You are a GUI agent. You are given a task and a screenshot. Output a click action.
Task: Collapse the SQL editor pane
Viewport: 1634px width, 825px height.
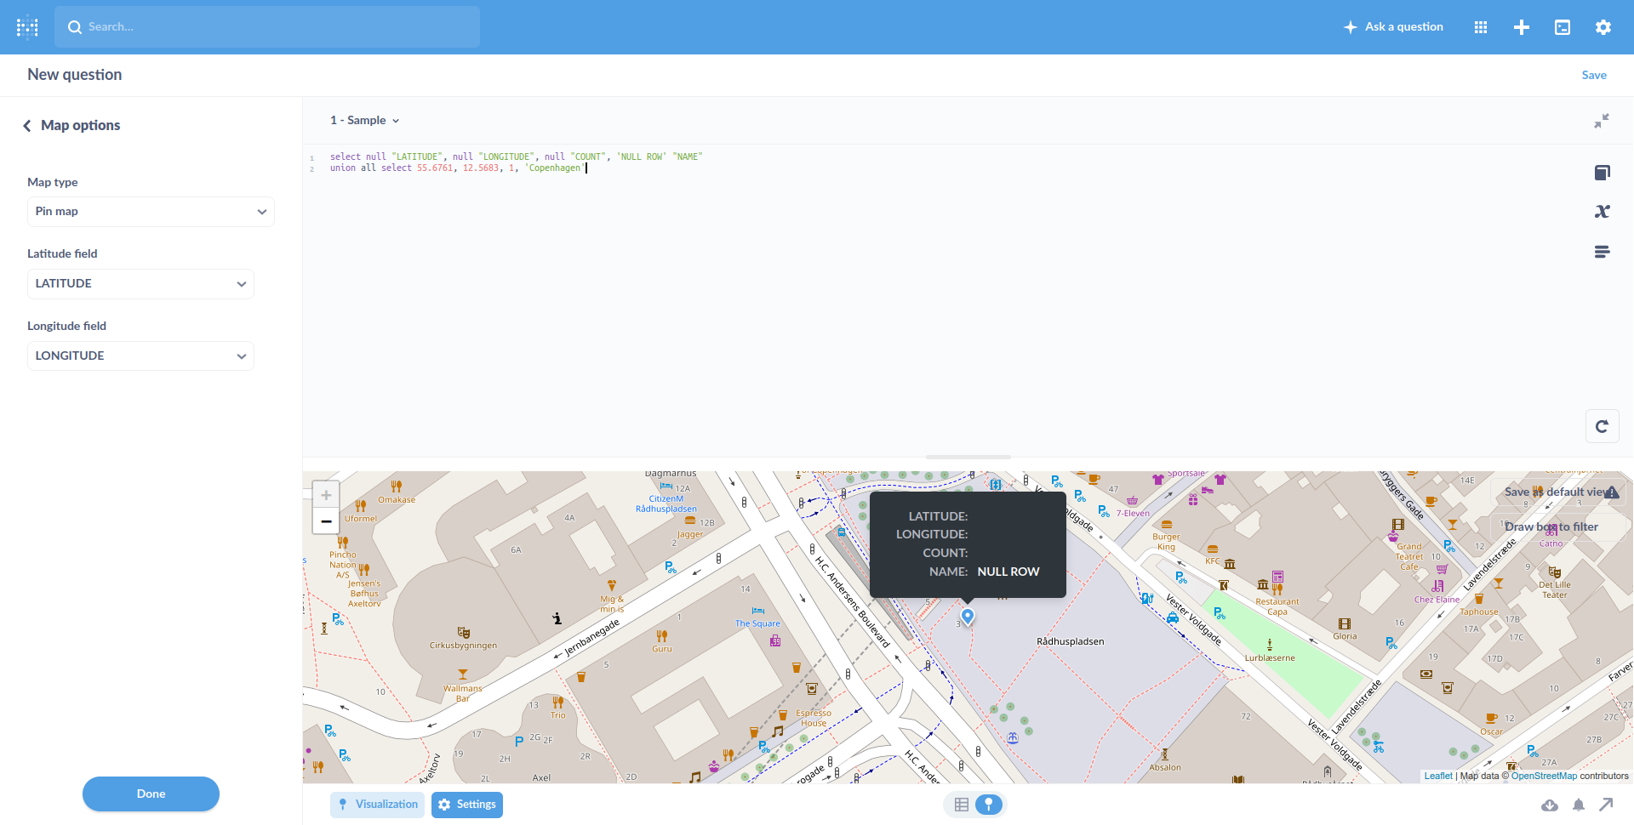[1603, 120]
